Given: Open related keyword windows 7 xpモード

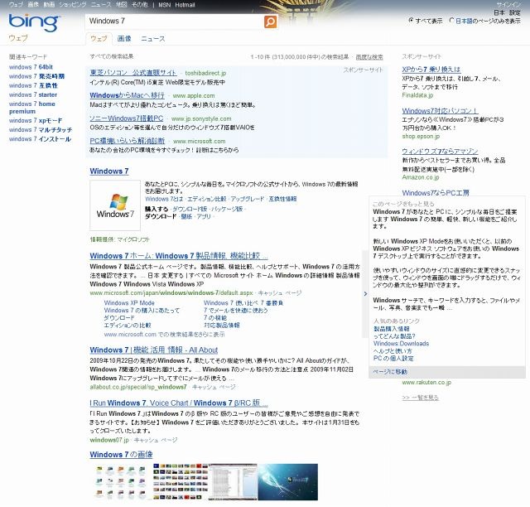Looking at the screenshot, I should (x=36, y=120).
